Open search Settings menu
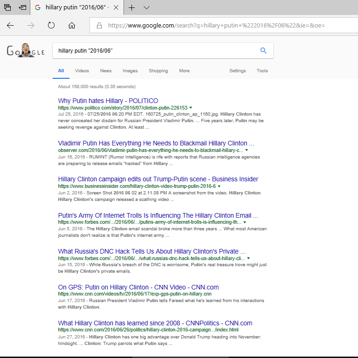Viewport: 358px width, 358px height. tap(237, 71)
